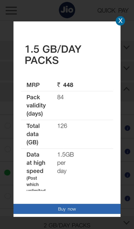
Task: Click the green selected pack radio button
Action: tap(8, 172)
